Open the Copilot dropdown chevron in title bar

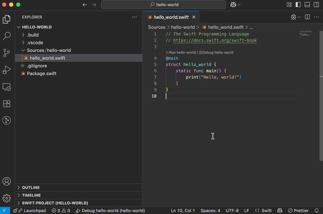(239, 4)
